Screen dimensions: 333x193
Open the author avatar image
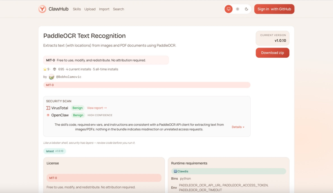(x=51, y=77)
